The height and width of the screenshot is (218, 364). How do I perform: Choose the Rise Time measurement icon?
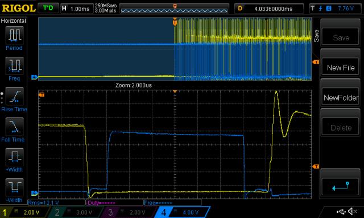click(x=14, y=96)
